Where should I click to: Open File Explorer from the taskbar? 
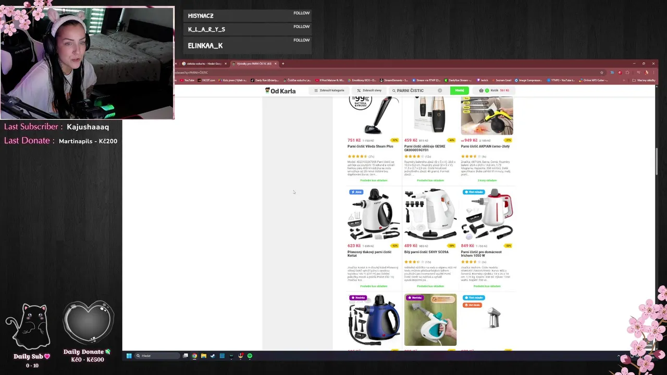[204, 356]
